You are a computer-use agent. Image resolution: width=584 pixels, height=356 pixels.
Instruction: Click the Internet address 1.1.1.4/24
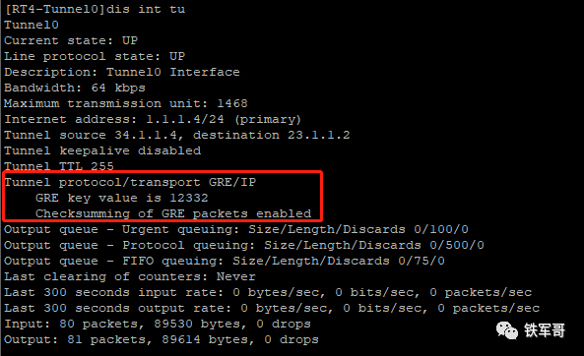click(185, 119)
